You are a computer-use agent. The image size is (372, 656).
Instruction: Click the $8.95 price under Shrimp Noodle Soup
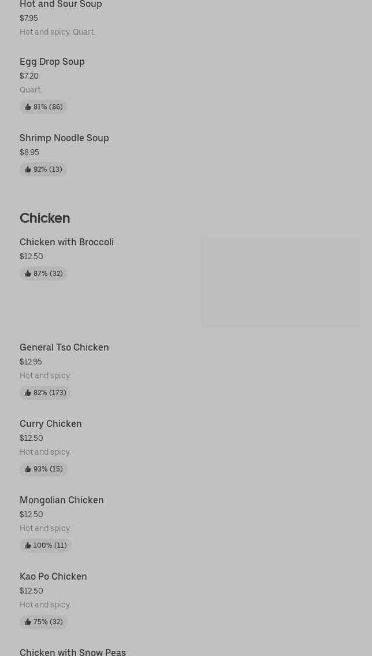pyautogui.click(x=29, y=153)
